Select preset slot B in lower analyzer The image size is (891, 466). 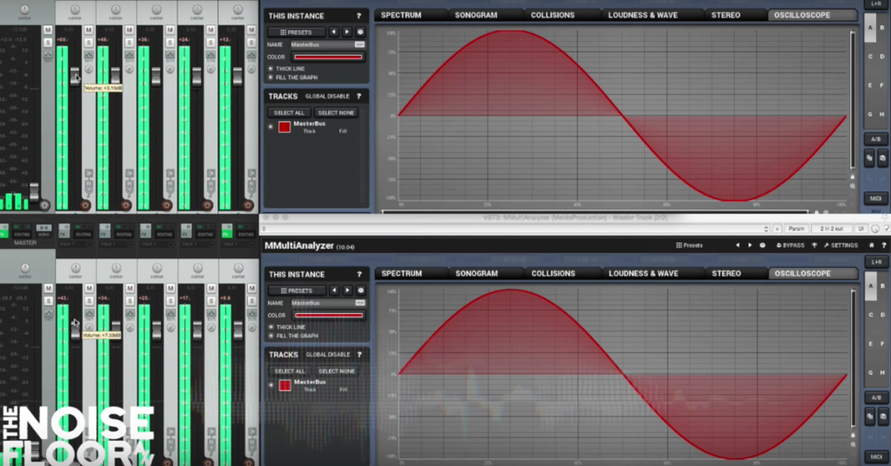(882, 285)
